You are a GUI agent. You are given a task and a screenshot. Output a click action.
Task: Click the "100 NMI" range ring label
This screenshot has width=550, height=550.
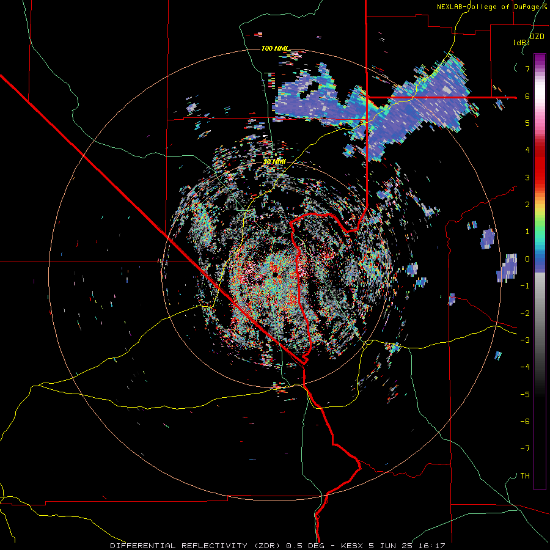(x=274, y=48)
